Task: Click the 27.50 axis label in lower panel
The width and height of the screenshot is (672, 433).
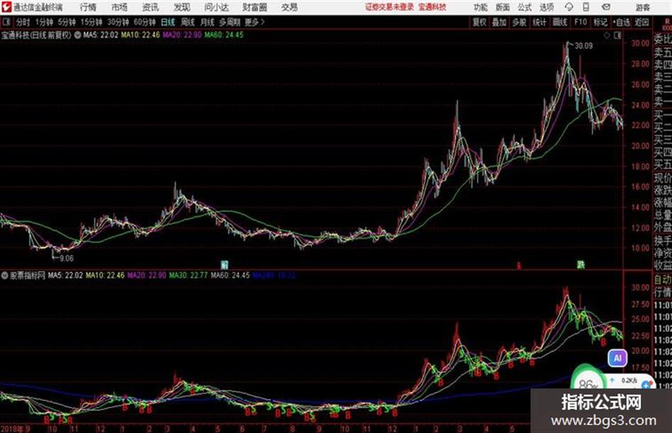Action: [640, 304]
